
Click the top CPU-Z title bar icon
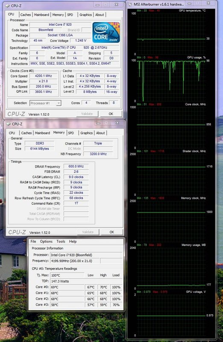click(x=8, y=6)
